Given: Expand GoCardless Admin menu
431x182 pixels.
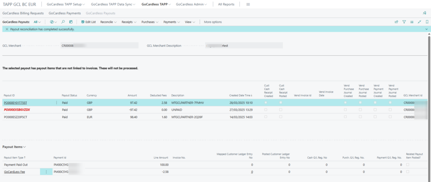Looking at the screenshot, I should 192,4.
